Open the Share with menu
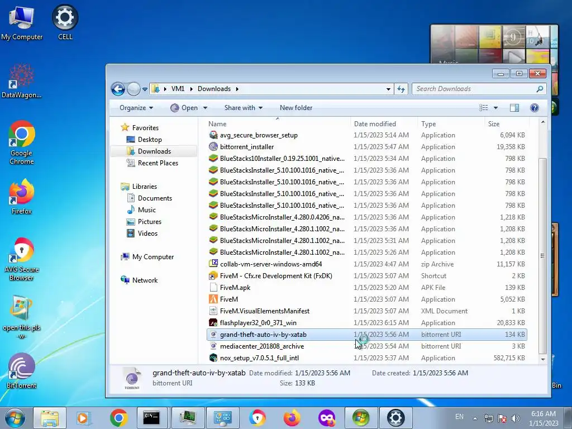 tap(244, 108)
